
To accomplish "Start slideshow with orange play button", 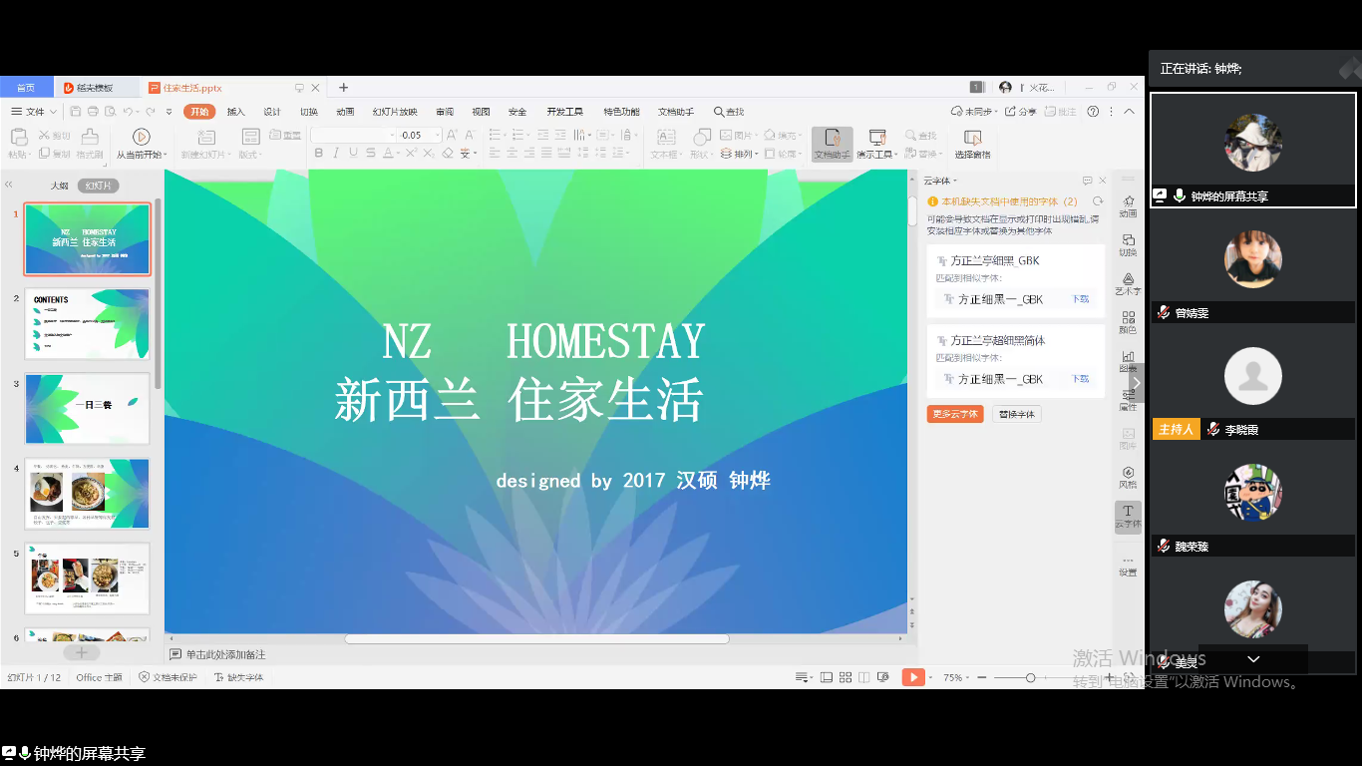I will click(913, 677).
